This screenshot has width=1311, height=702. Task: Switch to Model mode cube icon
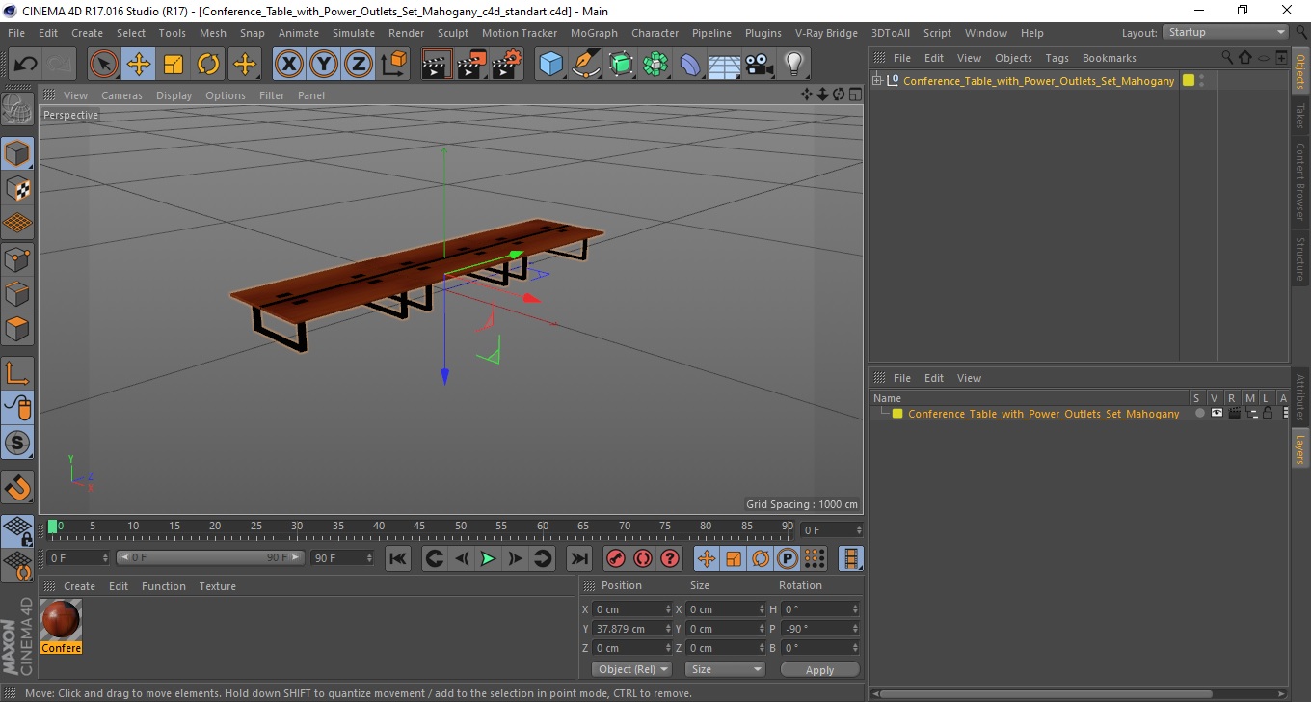17,153
